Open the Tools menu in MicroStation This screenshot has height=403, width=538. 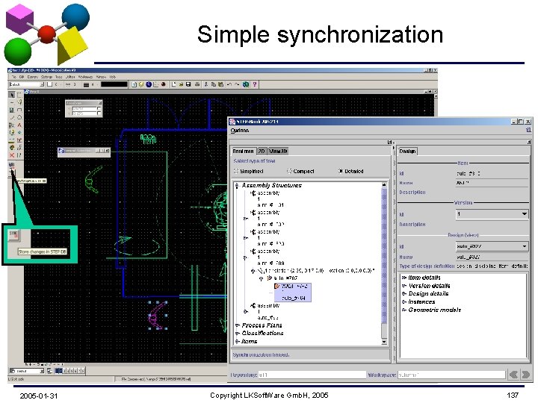coord(59,77)
